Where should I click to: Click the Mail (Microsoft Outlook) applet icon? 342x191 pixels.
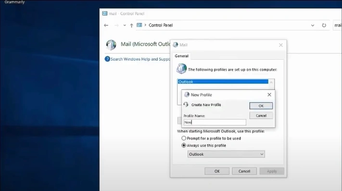click(x=111, y=45)
